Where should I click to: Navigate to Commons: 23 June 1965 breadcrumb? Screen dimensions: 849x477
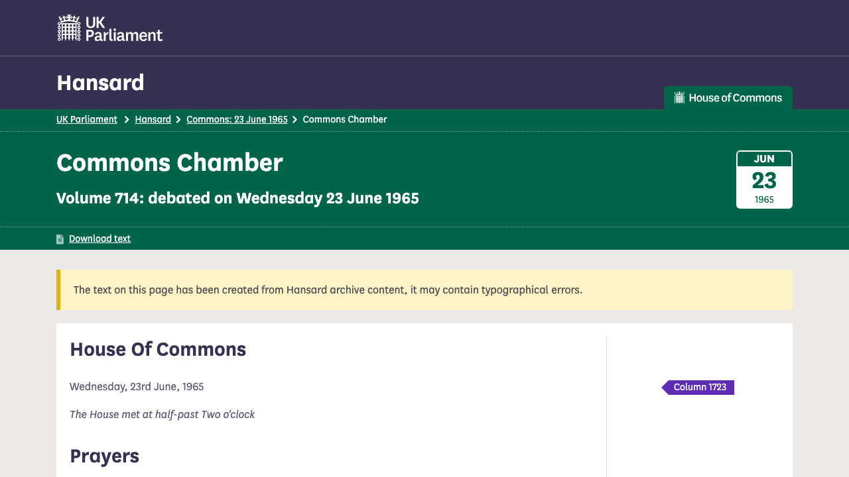237,119
